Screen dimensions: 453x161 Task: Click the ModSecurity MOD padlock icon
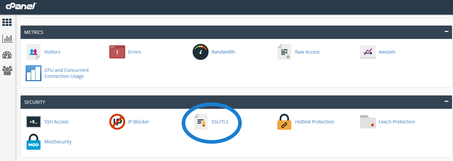[34, 142]
